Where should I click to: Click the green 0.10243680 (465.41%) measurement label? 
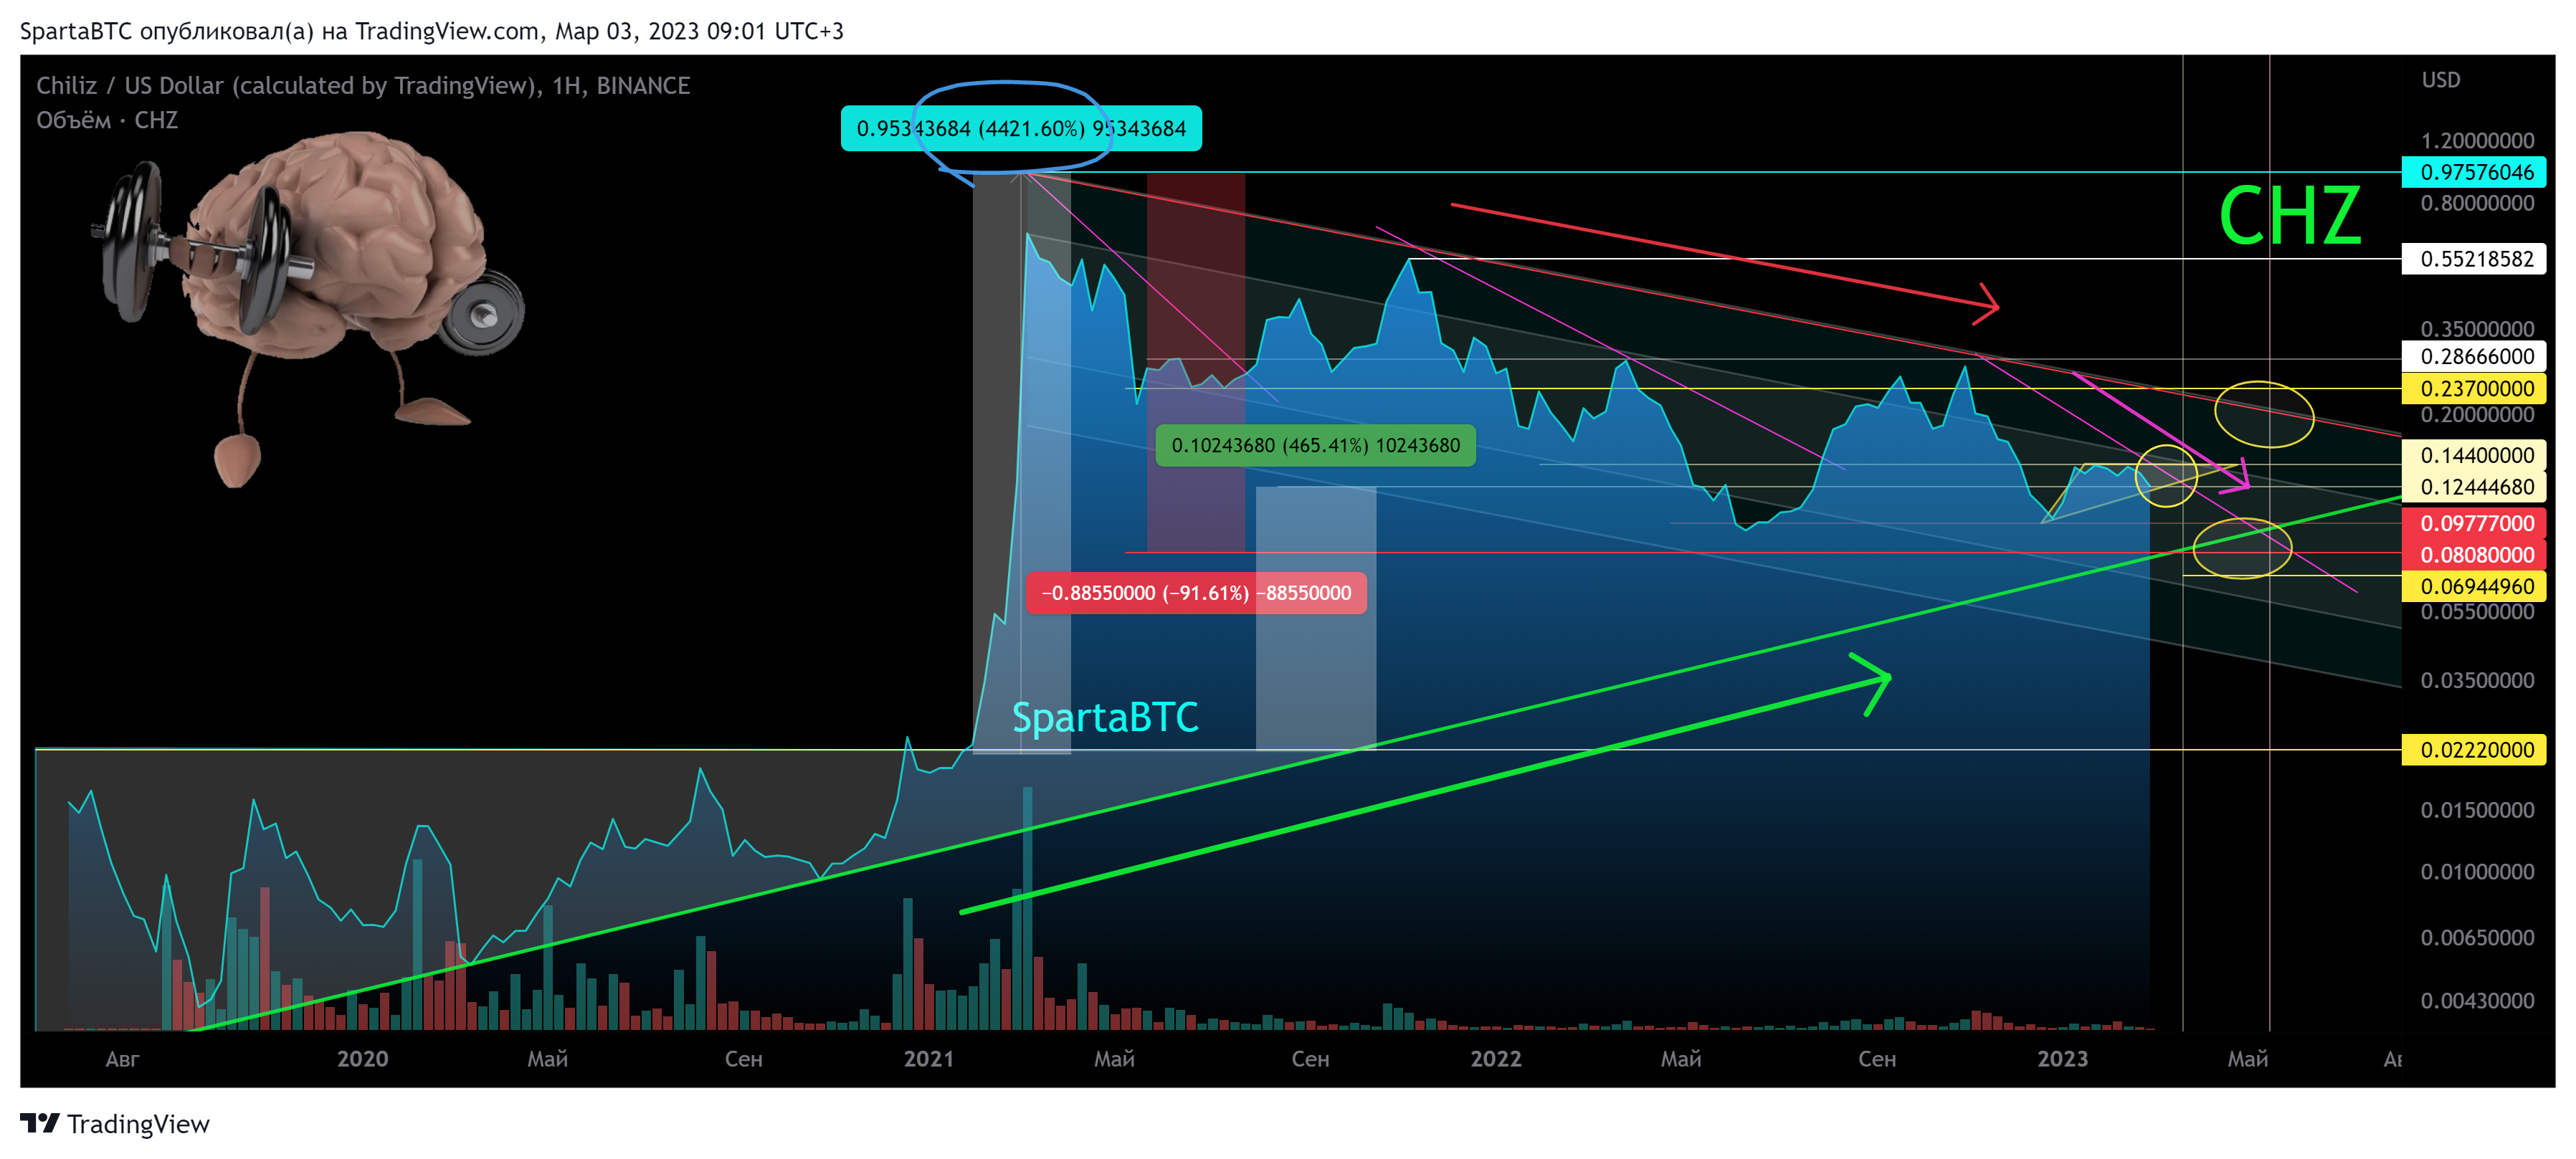point(1315,446)
